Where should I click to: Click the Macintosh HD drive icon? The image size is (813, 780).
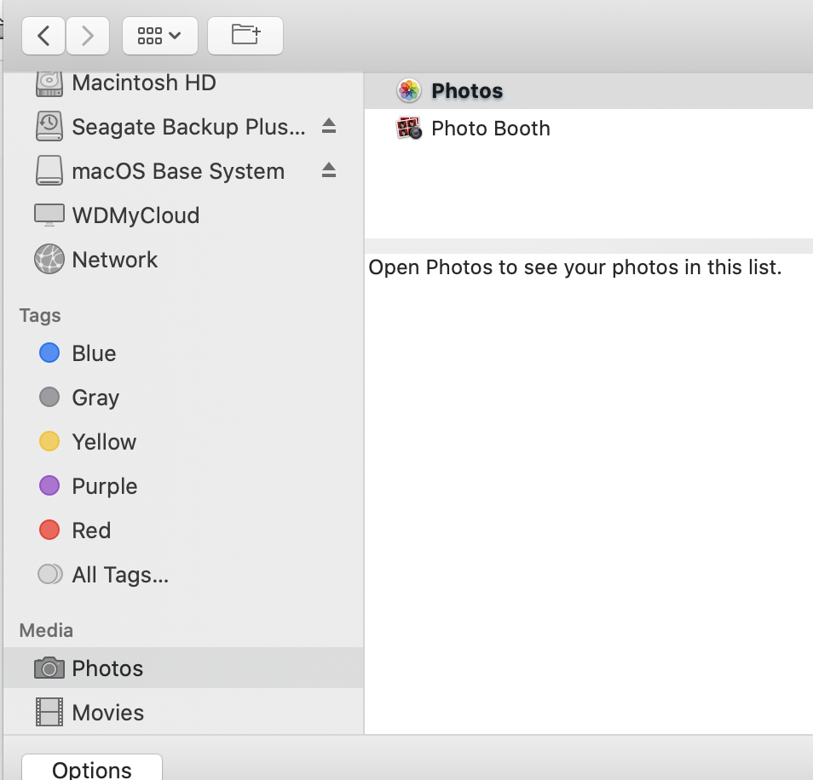click(x=49, y=83)
